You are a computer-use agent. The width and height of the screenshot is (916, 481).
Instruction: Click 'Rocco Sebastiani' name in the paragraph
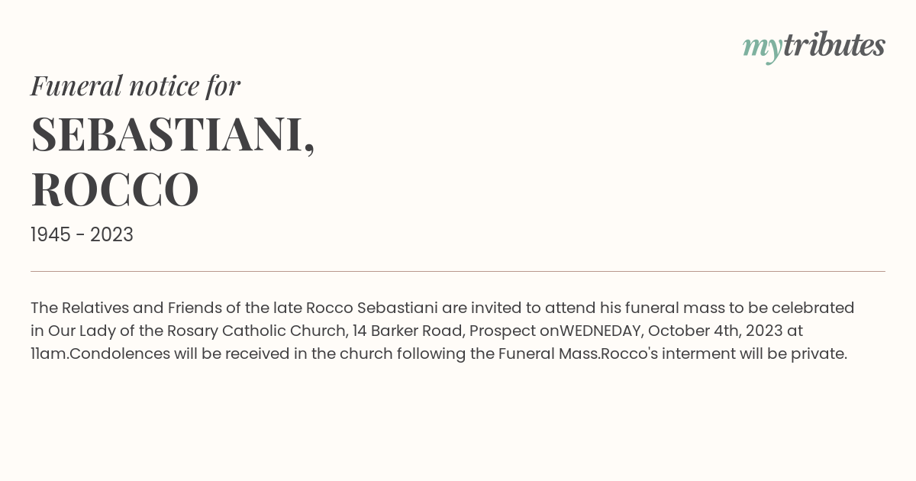(372, 308)
